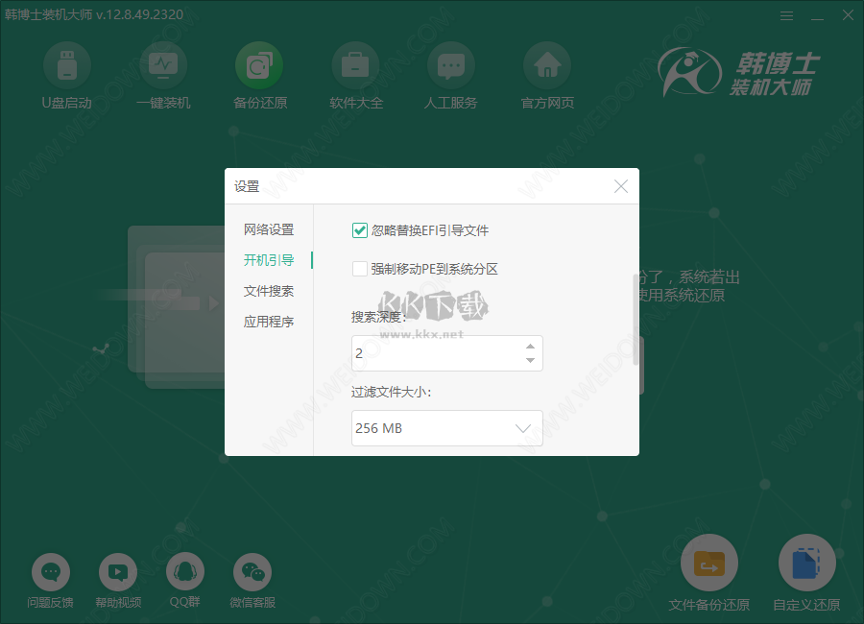
Task: Toggle the EFI boot file checkbox
Action: pos(359,230)
